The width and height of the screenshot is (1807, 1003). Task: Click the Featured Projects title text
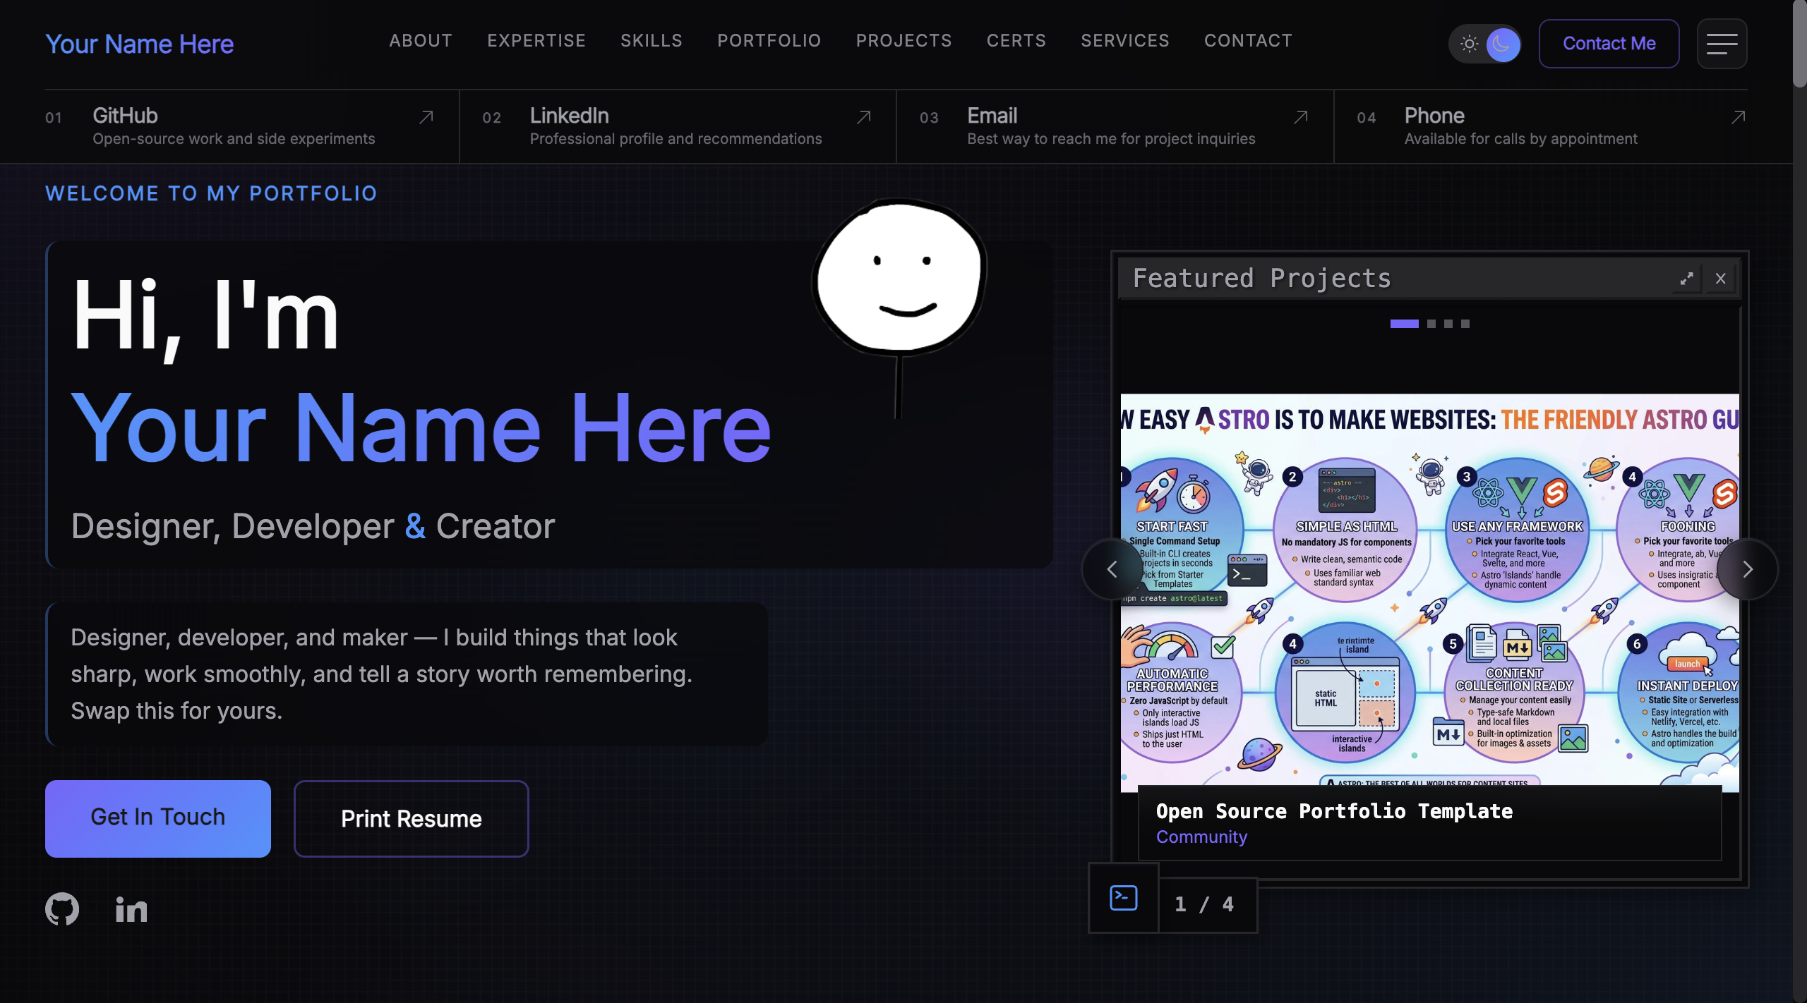point(1261,279)
